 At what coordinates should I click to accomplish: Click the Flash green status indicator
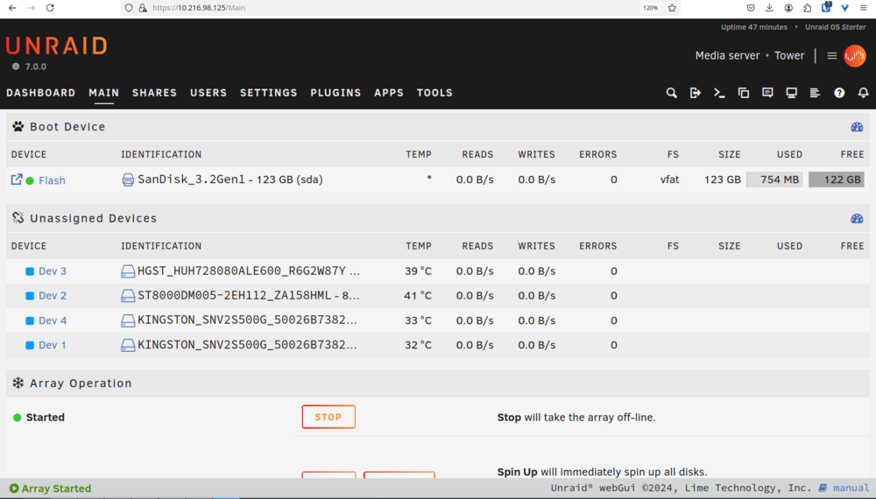30,180
